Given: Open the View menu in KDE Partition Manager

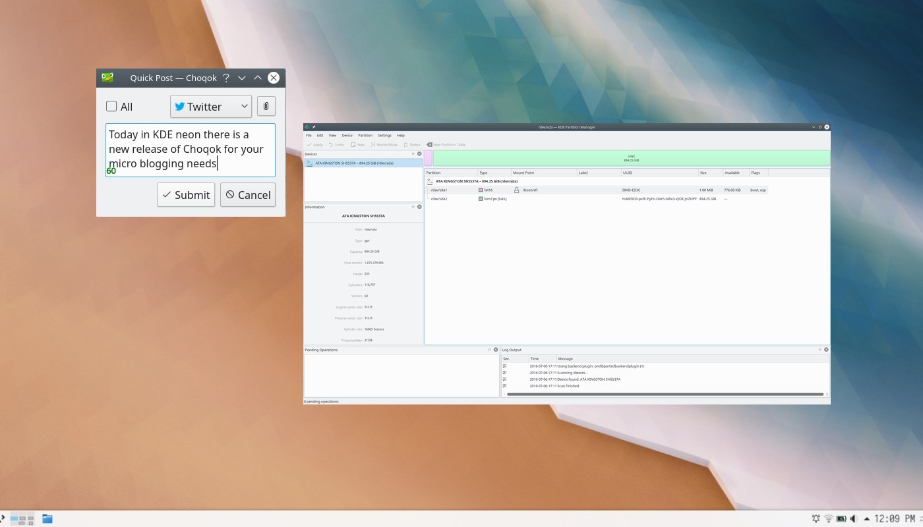Looking at the screenshot, I should pyautogui.click(x=332, y=135).
